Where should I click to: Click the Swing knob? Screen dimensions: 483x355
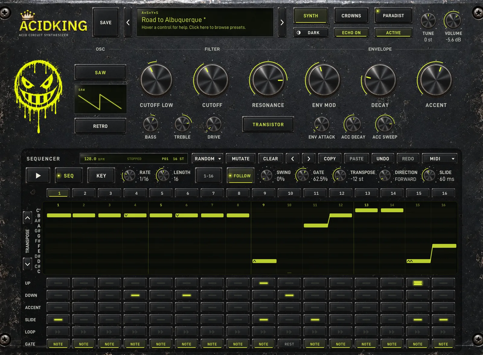click(x=266, y=175)
